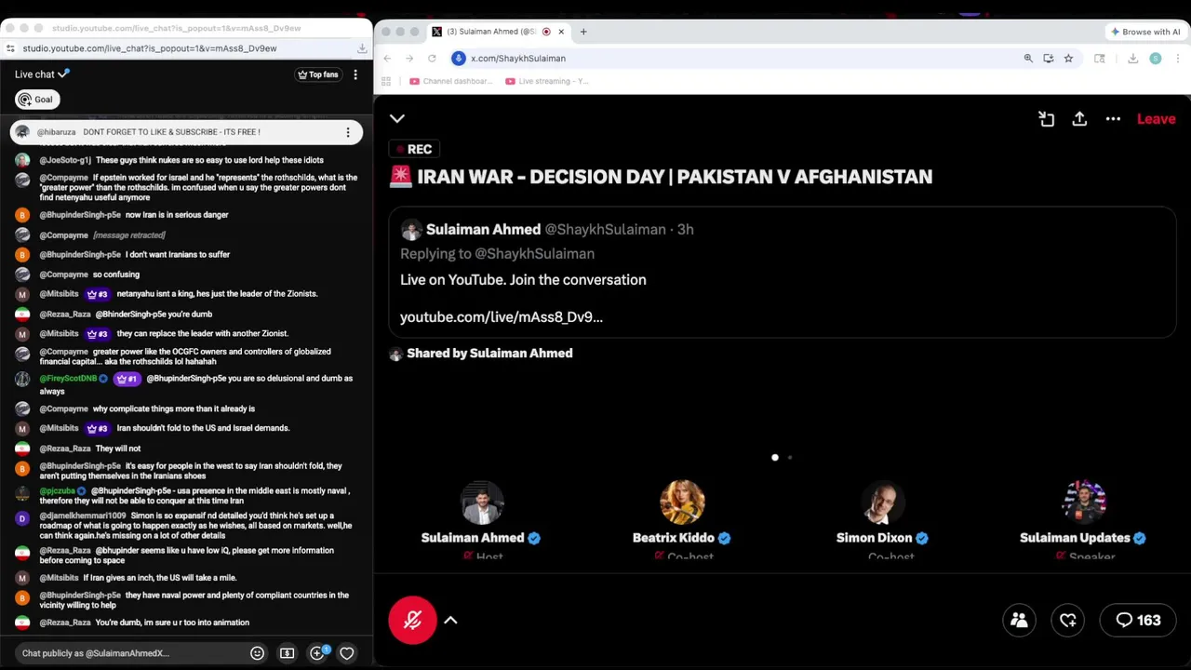This screenshot has width=1191, height=670.
Task: Click the "[message retracted]" chat entry
Action: pos(129,235)
